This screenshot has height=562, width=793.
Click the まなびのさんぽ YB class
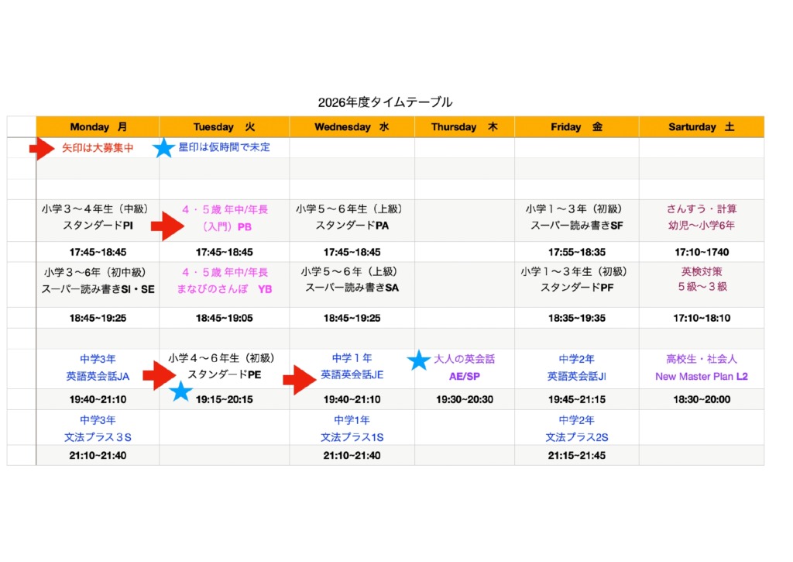click(x=224, y=288)
